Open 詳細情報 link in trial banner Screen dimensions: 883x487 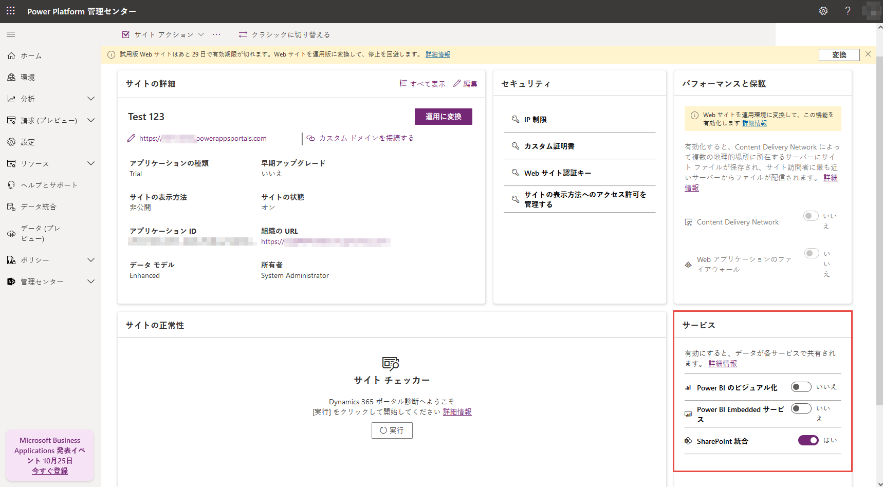438,54
